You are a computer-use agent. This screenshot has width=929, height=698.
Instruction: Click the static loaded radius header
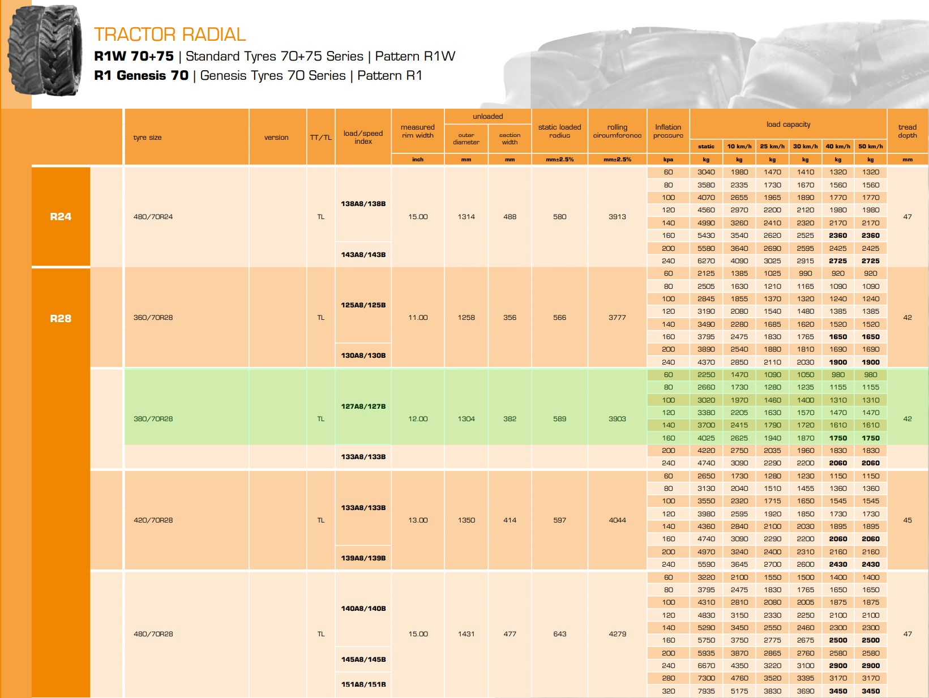click(559, 131)
